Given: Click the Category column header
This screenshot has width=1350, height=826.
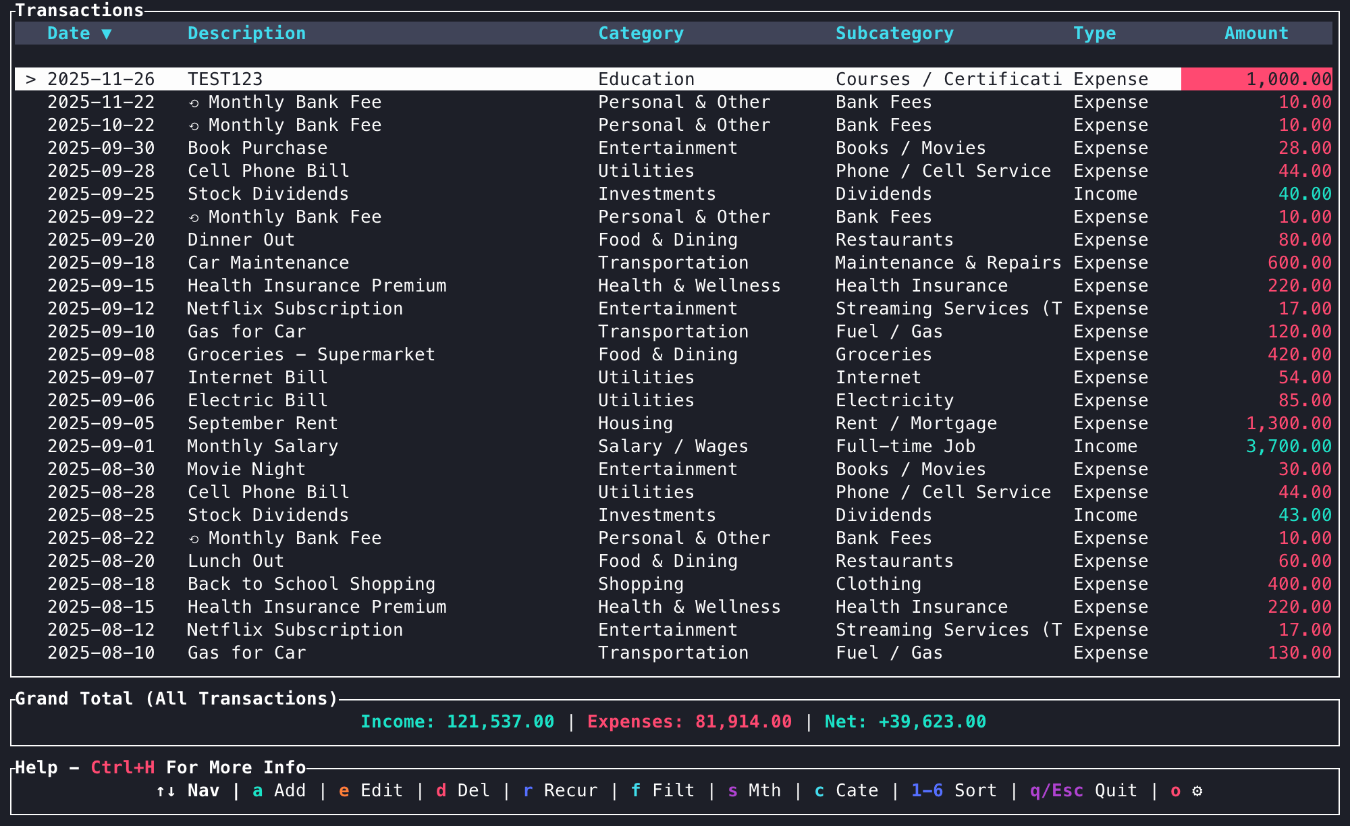Looking at the screenshot, I should pos(641,33).
